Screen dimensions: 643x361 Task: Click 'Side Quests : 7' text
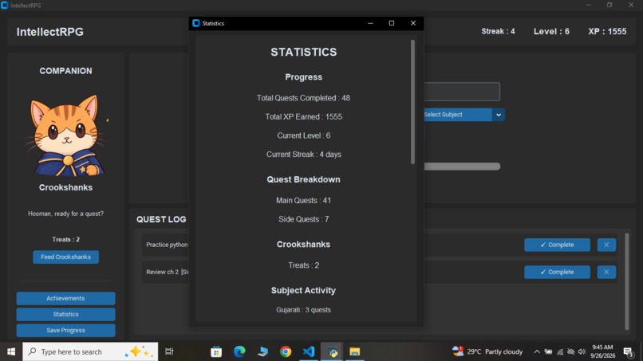(x=303, y=219)
